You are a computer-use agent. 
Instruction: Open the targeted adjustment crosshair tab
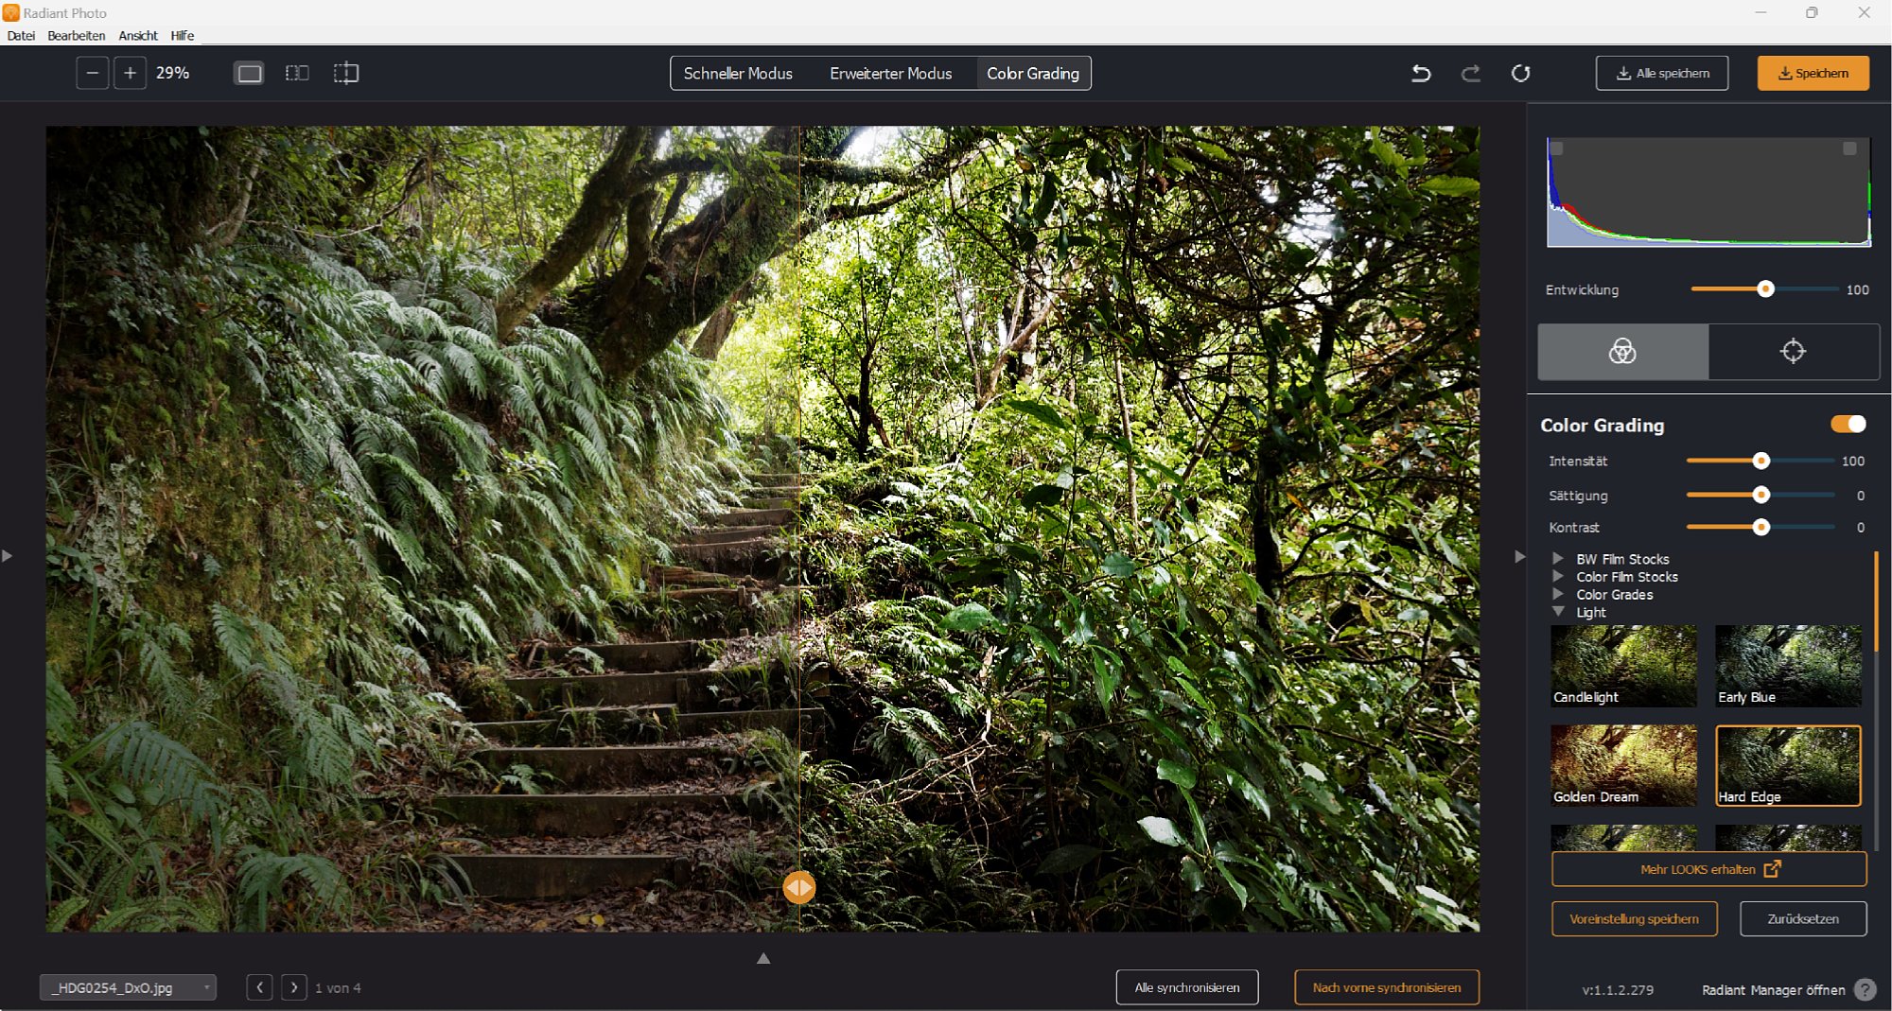click(1794, 352)
